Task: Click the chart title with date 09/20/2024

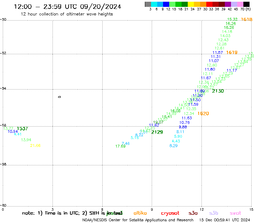Action: click(68, 7)
